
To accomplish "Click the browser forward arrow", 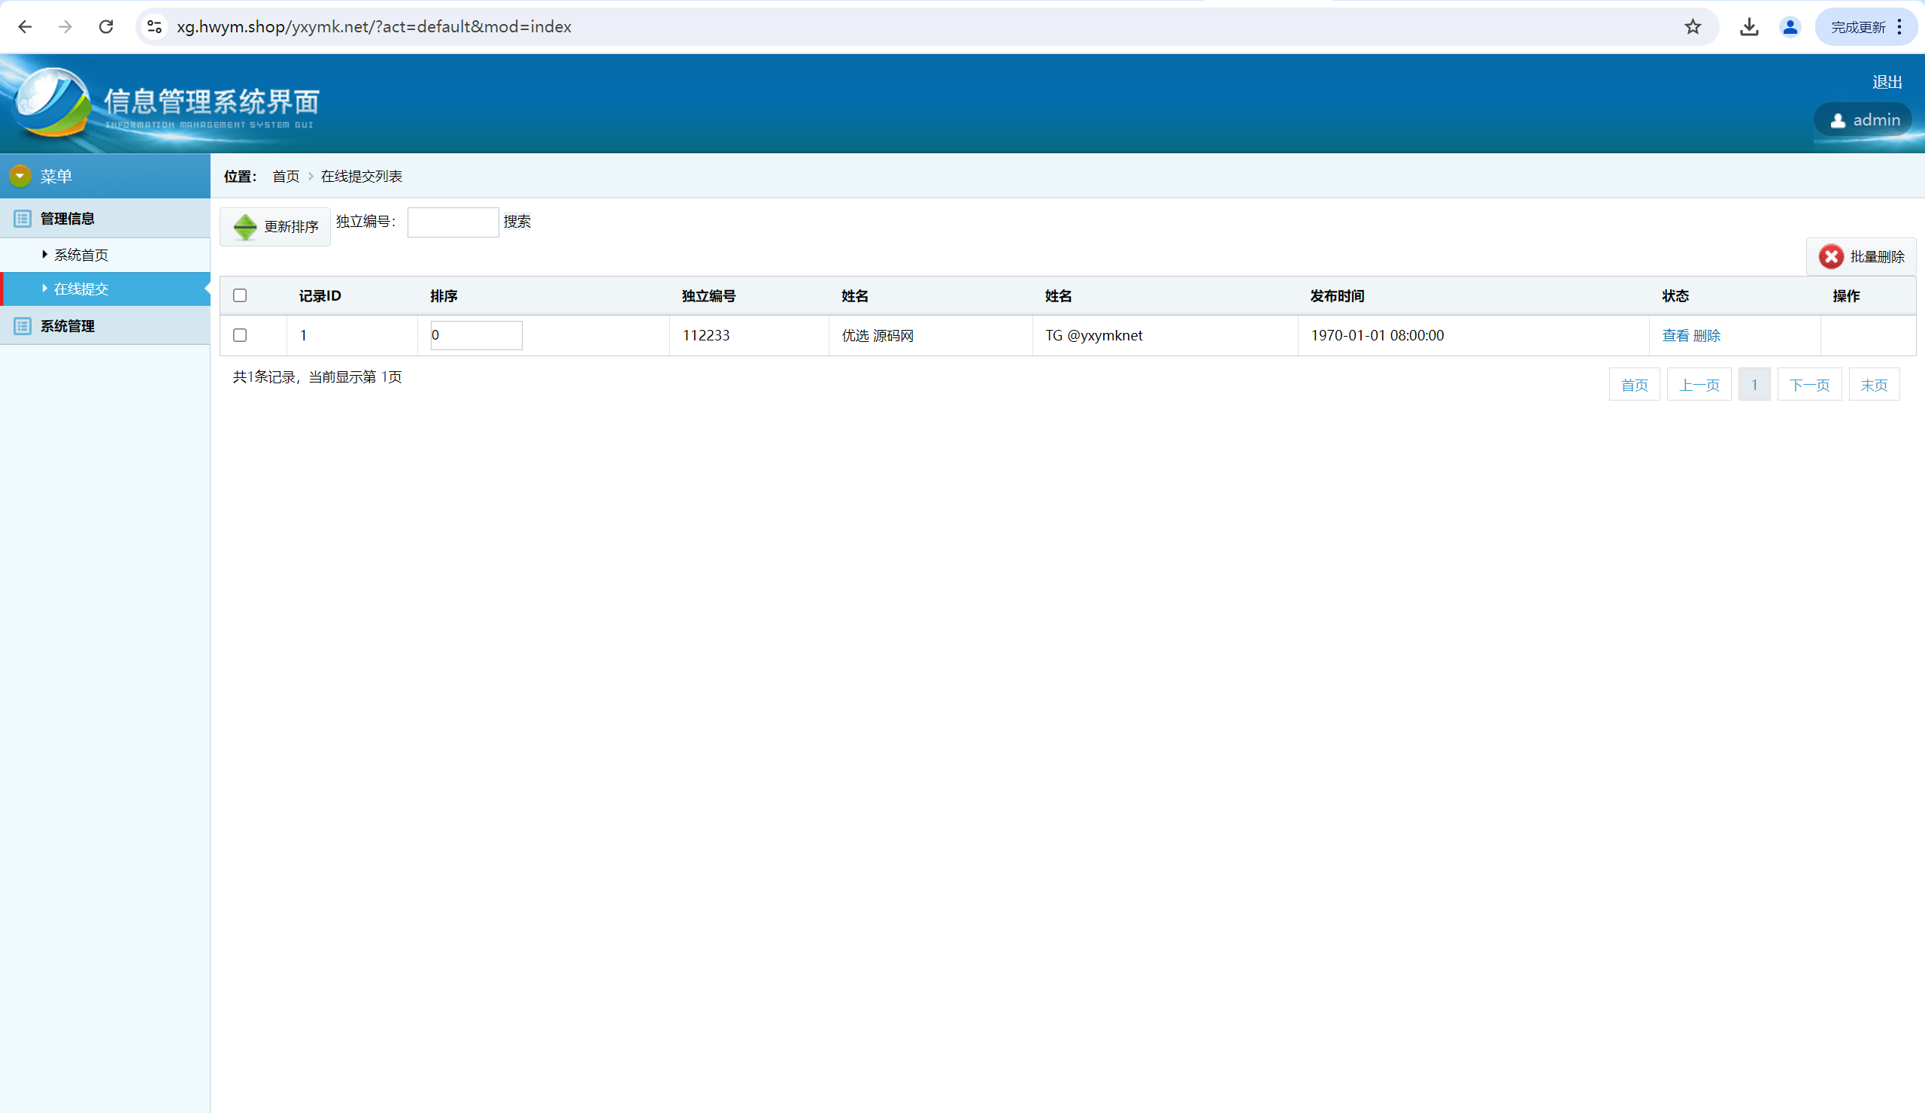I will coord(65,27).
